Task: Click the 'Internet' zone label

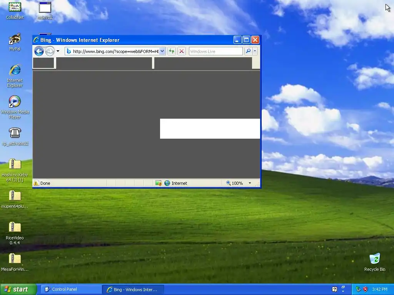Action: pos(179,183)
